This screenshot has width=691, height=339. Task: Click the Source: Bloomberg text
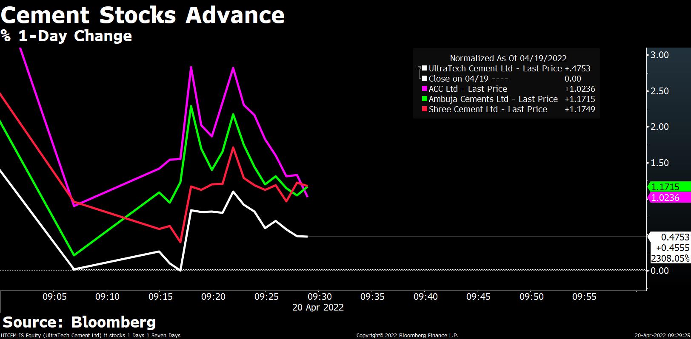[79, 322]
